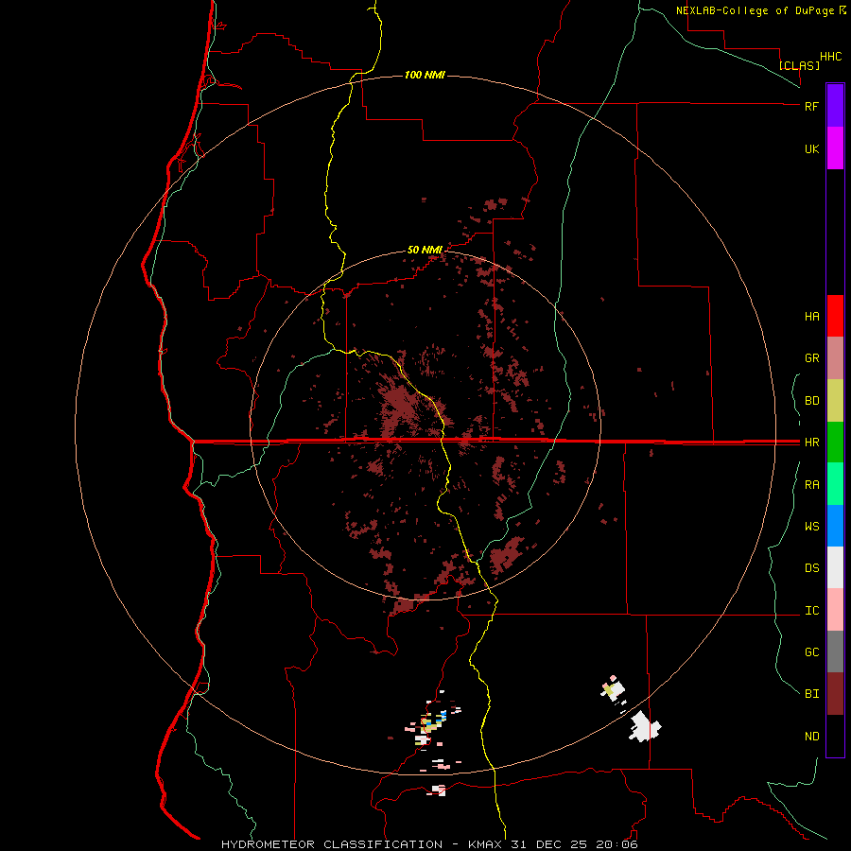Click the 'WS' legend label
This screenshot has height=851, width=851.
click(x=811, y=527)
